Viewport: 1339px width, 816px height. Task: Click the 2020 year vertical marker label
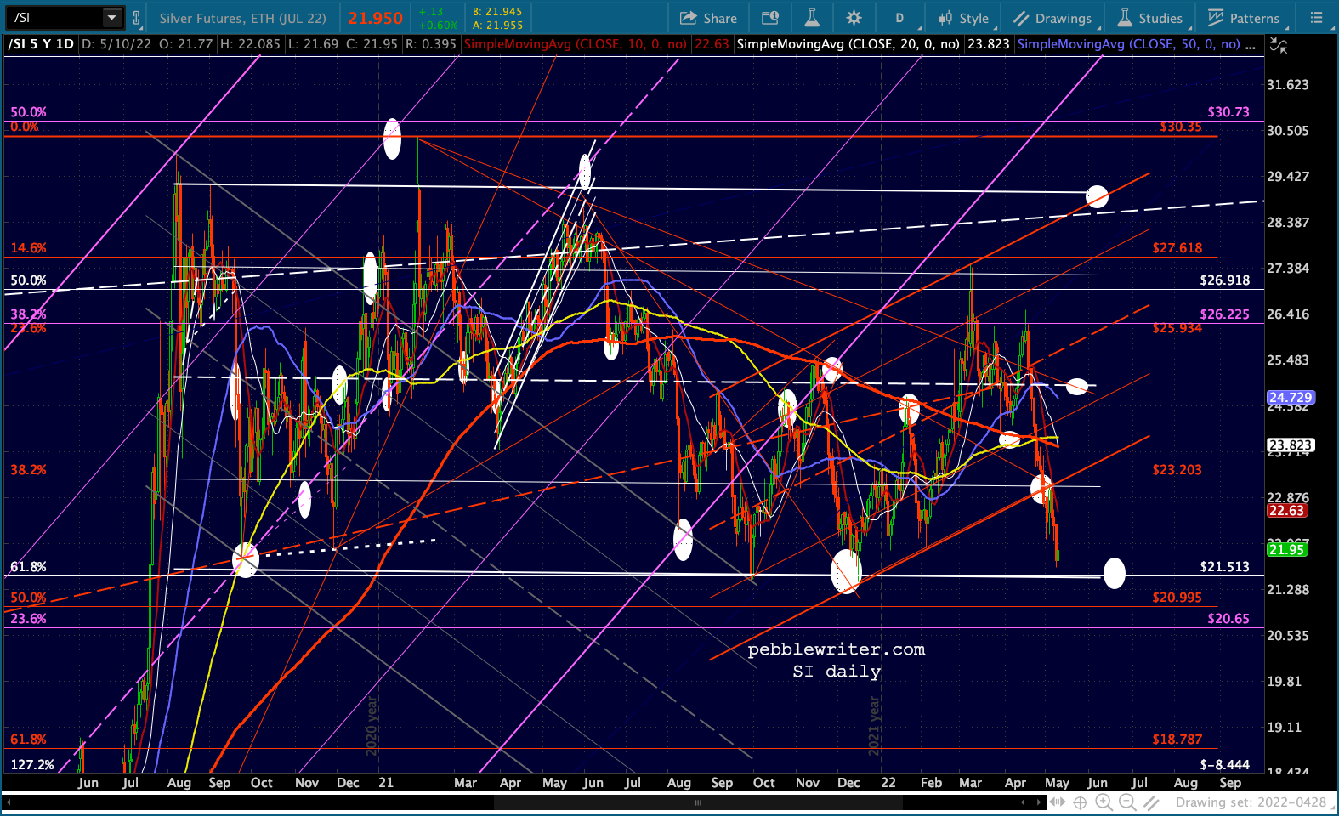click(x=372, y=726)
